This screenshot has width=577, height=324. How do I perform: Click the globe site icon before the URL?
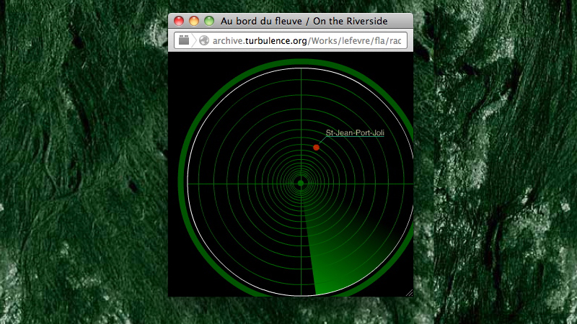[x=204, y=41]
